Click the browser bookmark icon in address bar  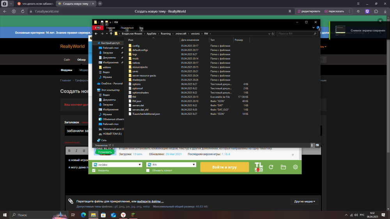pos(290,11)
